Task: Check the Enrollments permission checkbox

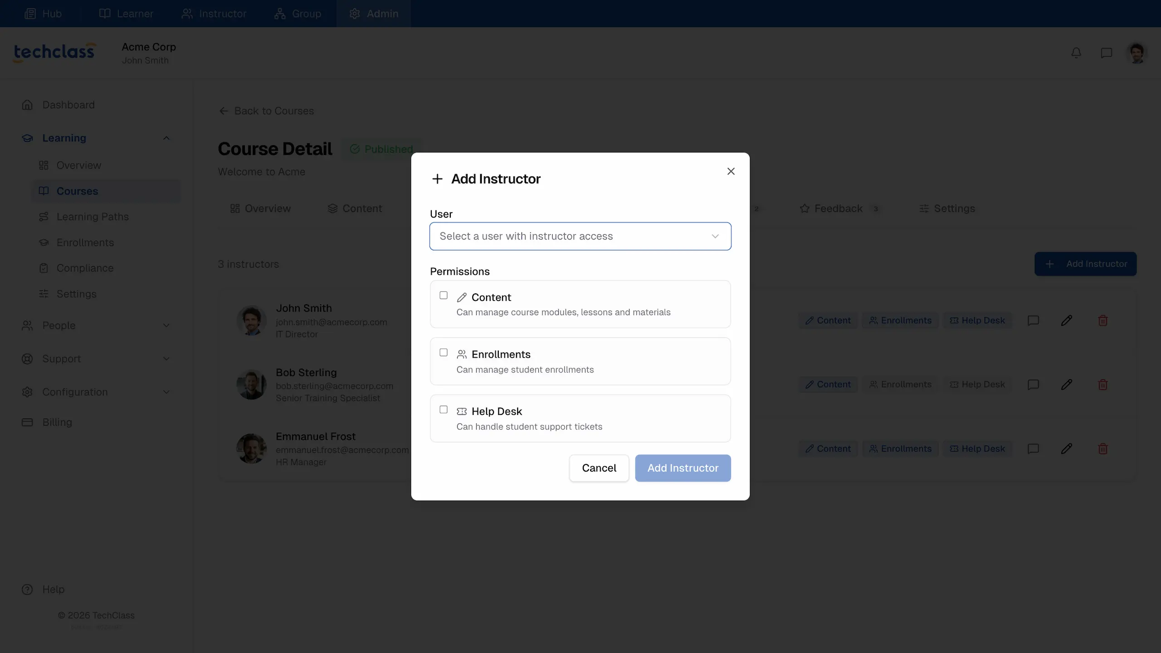Action: (444, 352)
